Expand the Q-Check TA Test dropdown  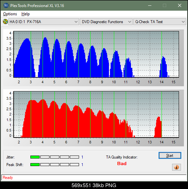[159, 22]
